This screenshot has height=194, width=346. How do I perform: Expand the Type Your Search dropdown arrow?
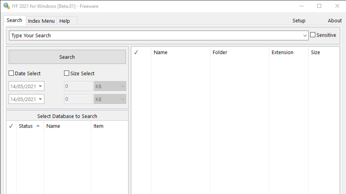click(x=305, y=36)
